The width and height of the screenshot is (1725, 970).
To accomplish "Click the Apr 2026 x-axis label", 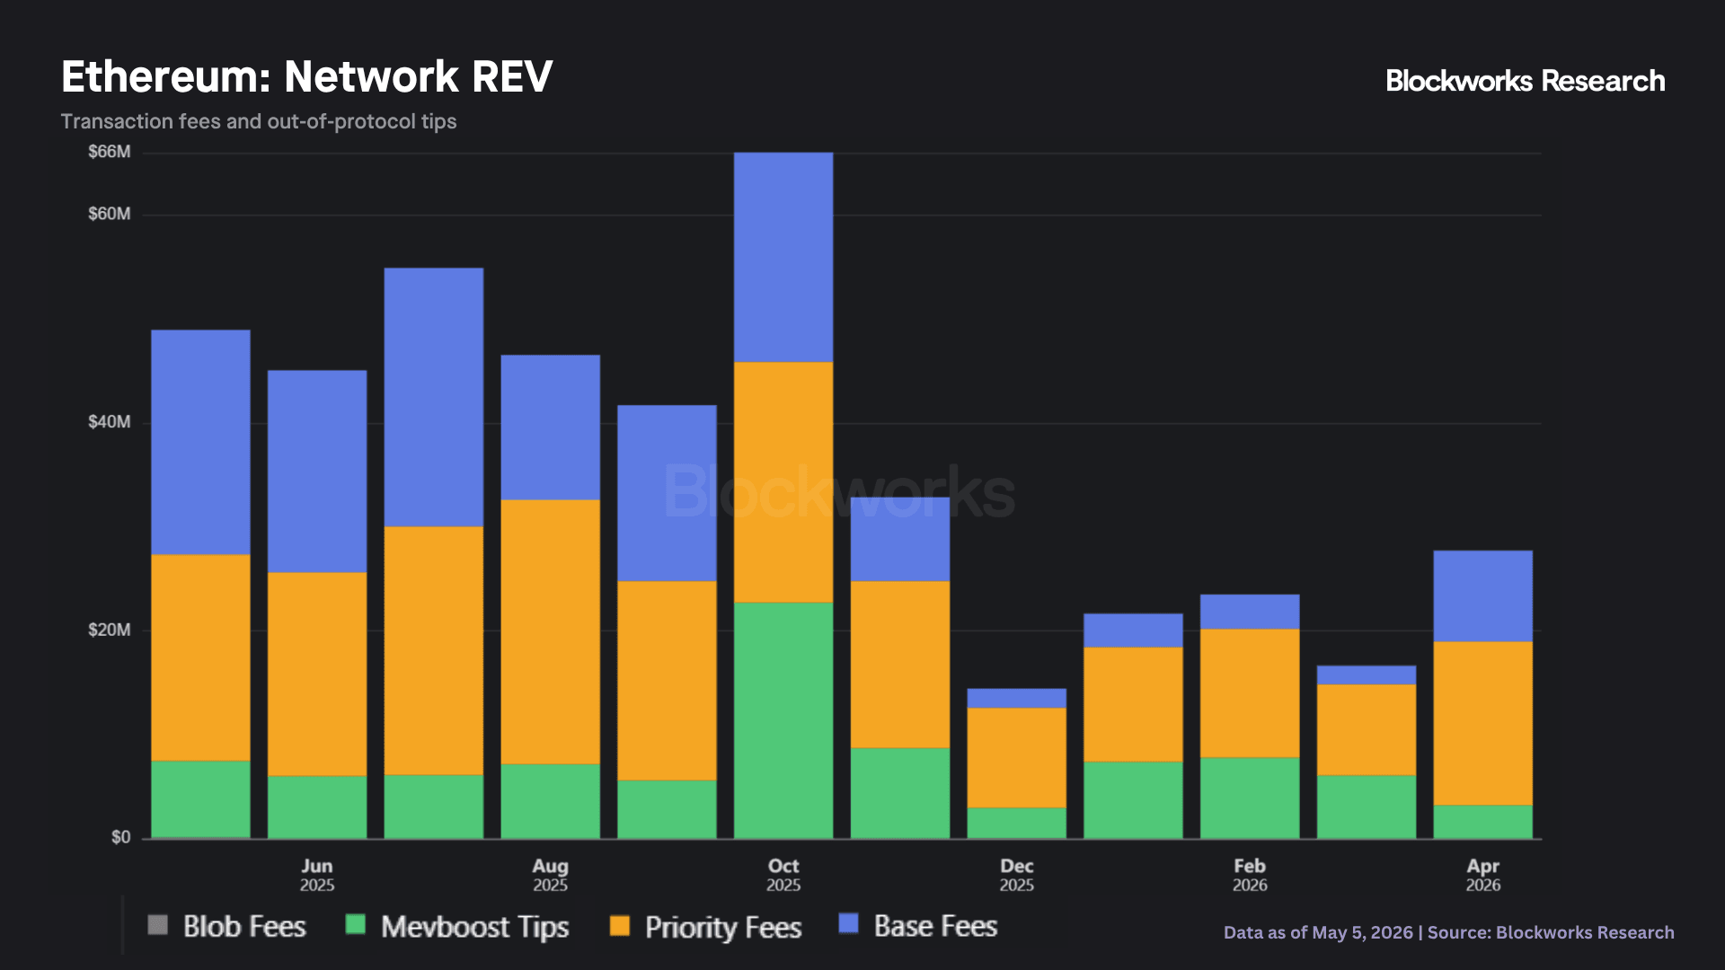I will pos(1482,875).
